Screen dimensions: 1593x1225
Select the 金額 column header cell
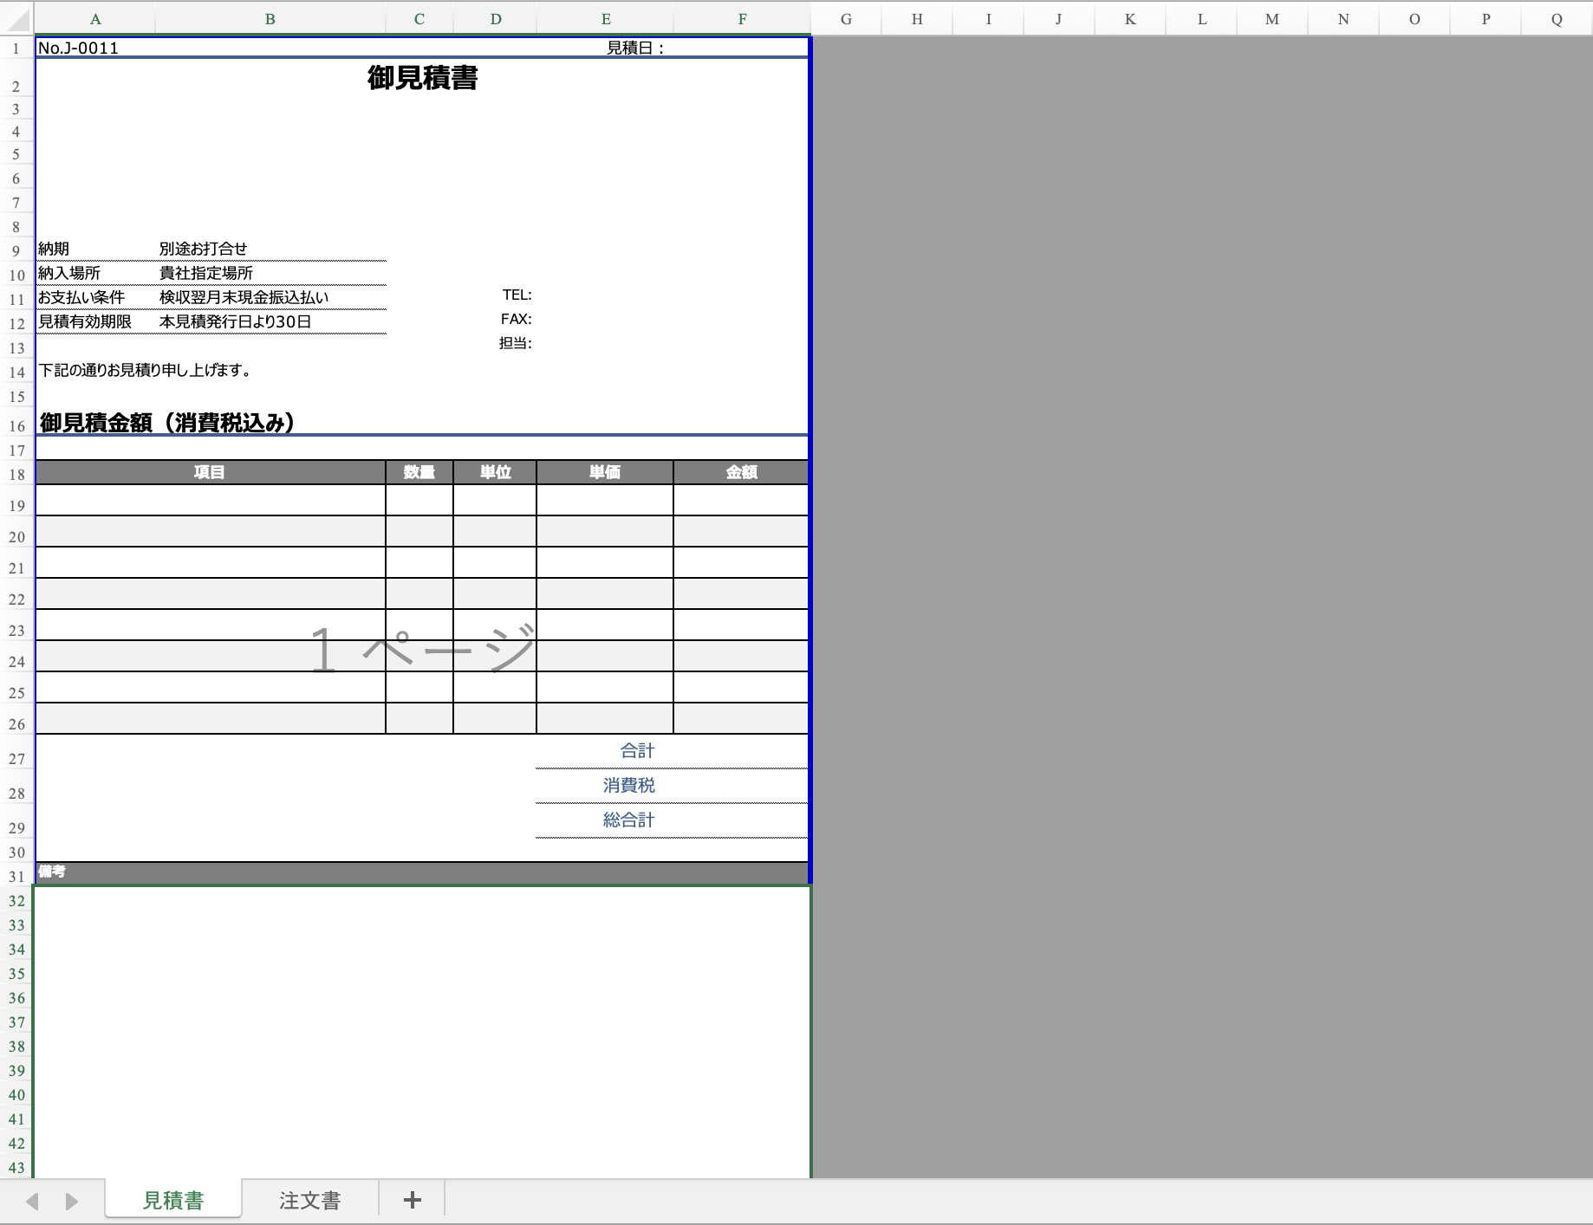(x=741, y=472)
